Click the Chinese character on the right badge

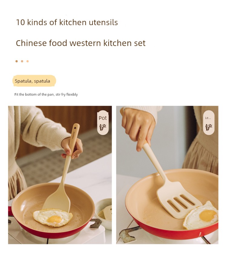point(209,127)
